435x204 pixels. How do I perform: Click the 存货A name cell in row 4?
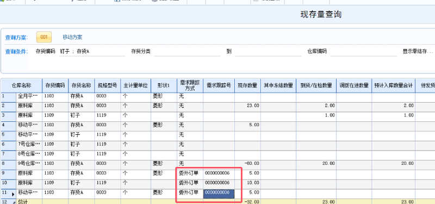81,126
